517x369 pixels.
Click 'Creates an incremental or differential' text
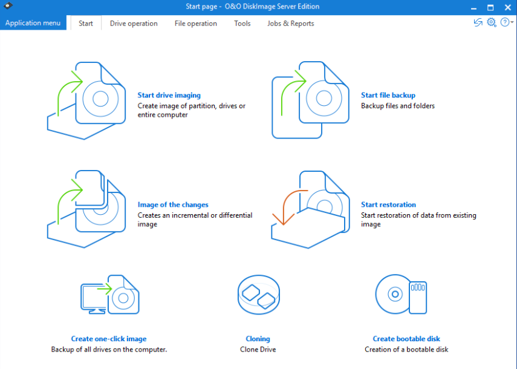tap(195, 215)
